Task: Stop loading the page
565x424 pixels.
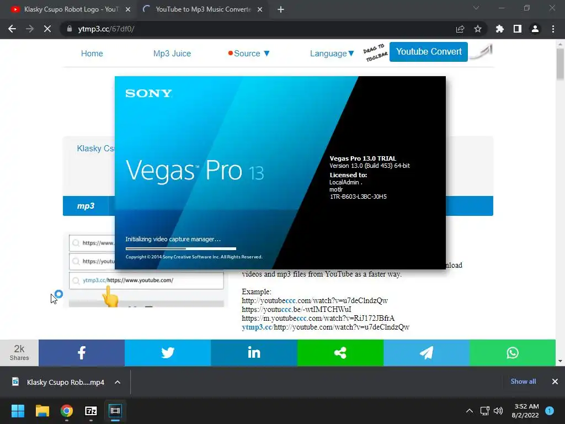Action: pos(47,29)
